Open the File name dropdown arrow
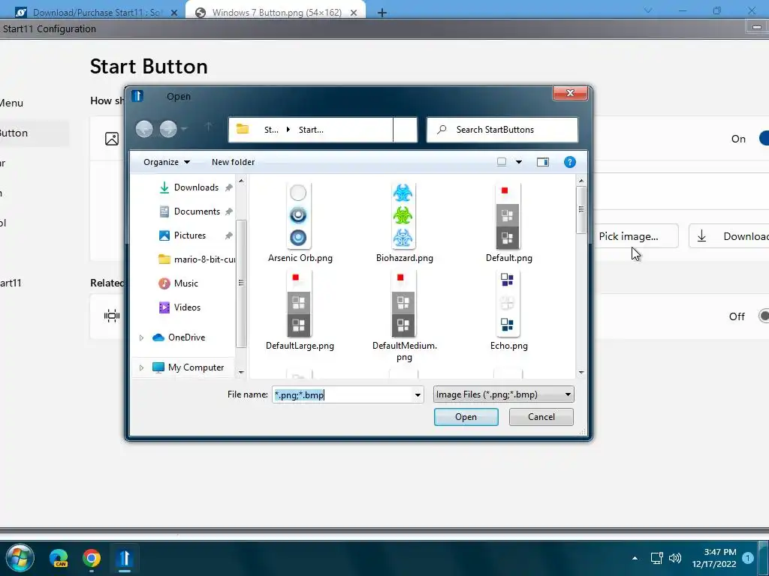 (x=418, y=394)
